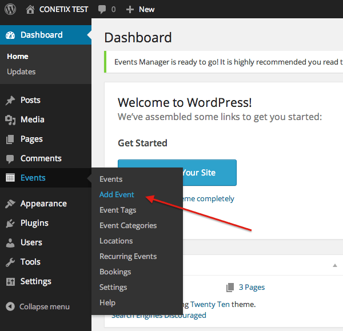Image resolution: width=343 pixels, height=331 pixels.
Task: Click the plus icon next to New
Action: tap(130, 9)
